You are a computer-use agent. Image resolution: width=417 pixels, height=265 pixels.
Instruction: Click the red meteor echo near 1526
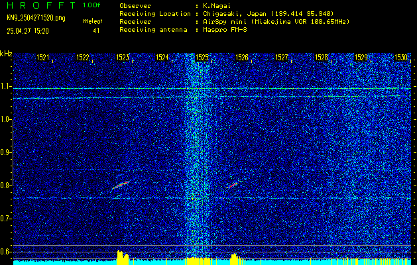232,185
